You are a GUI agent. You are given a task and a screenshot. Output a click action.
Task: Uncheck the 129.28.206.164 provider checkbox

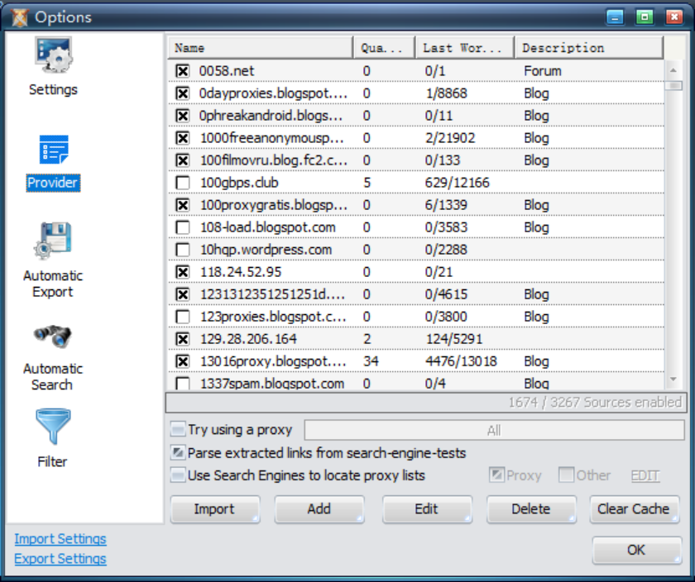point(183,339)
